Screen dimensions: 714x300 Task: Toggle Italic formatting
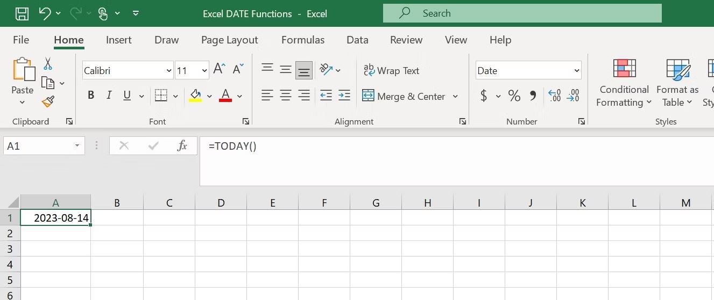click(x=109, y=96)
